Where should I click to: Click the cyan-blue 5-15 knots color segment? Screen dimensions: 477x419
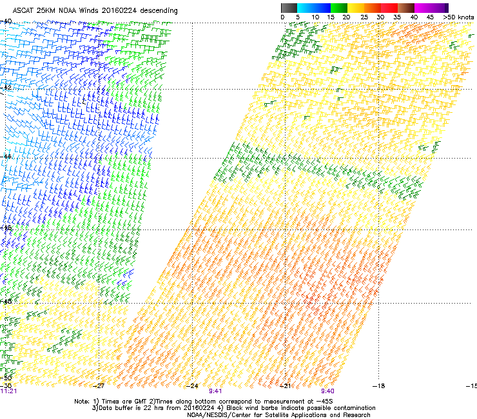click(314, 8)
